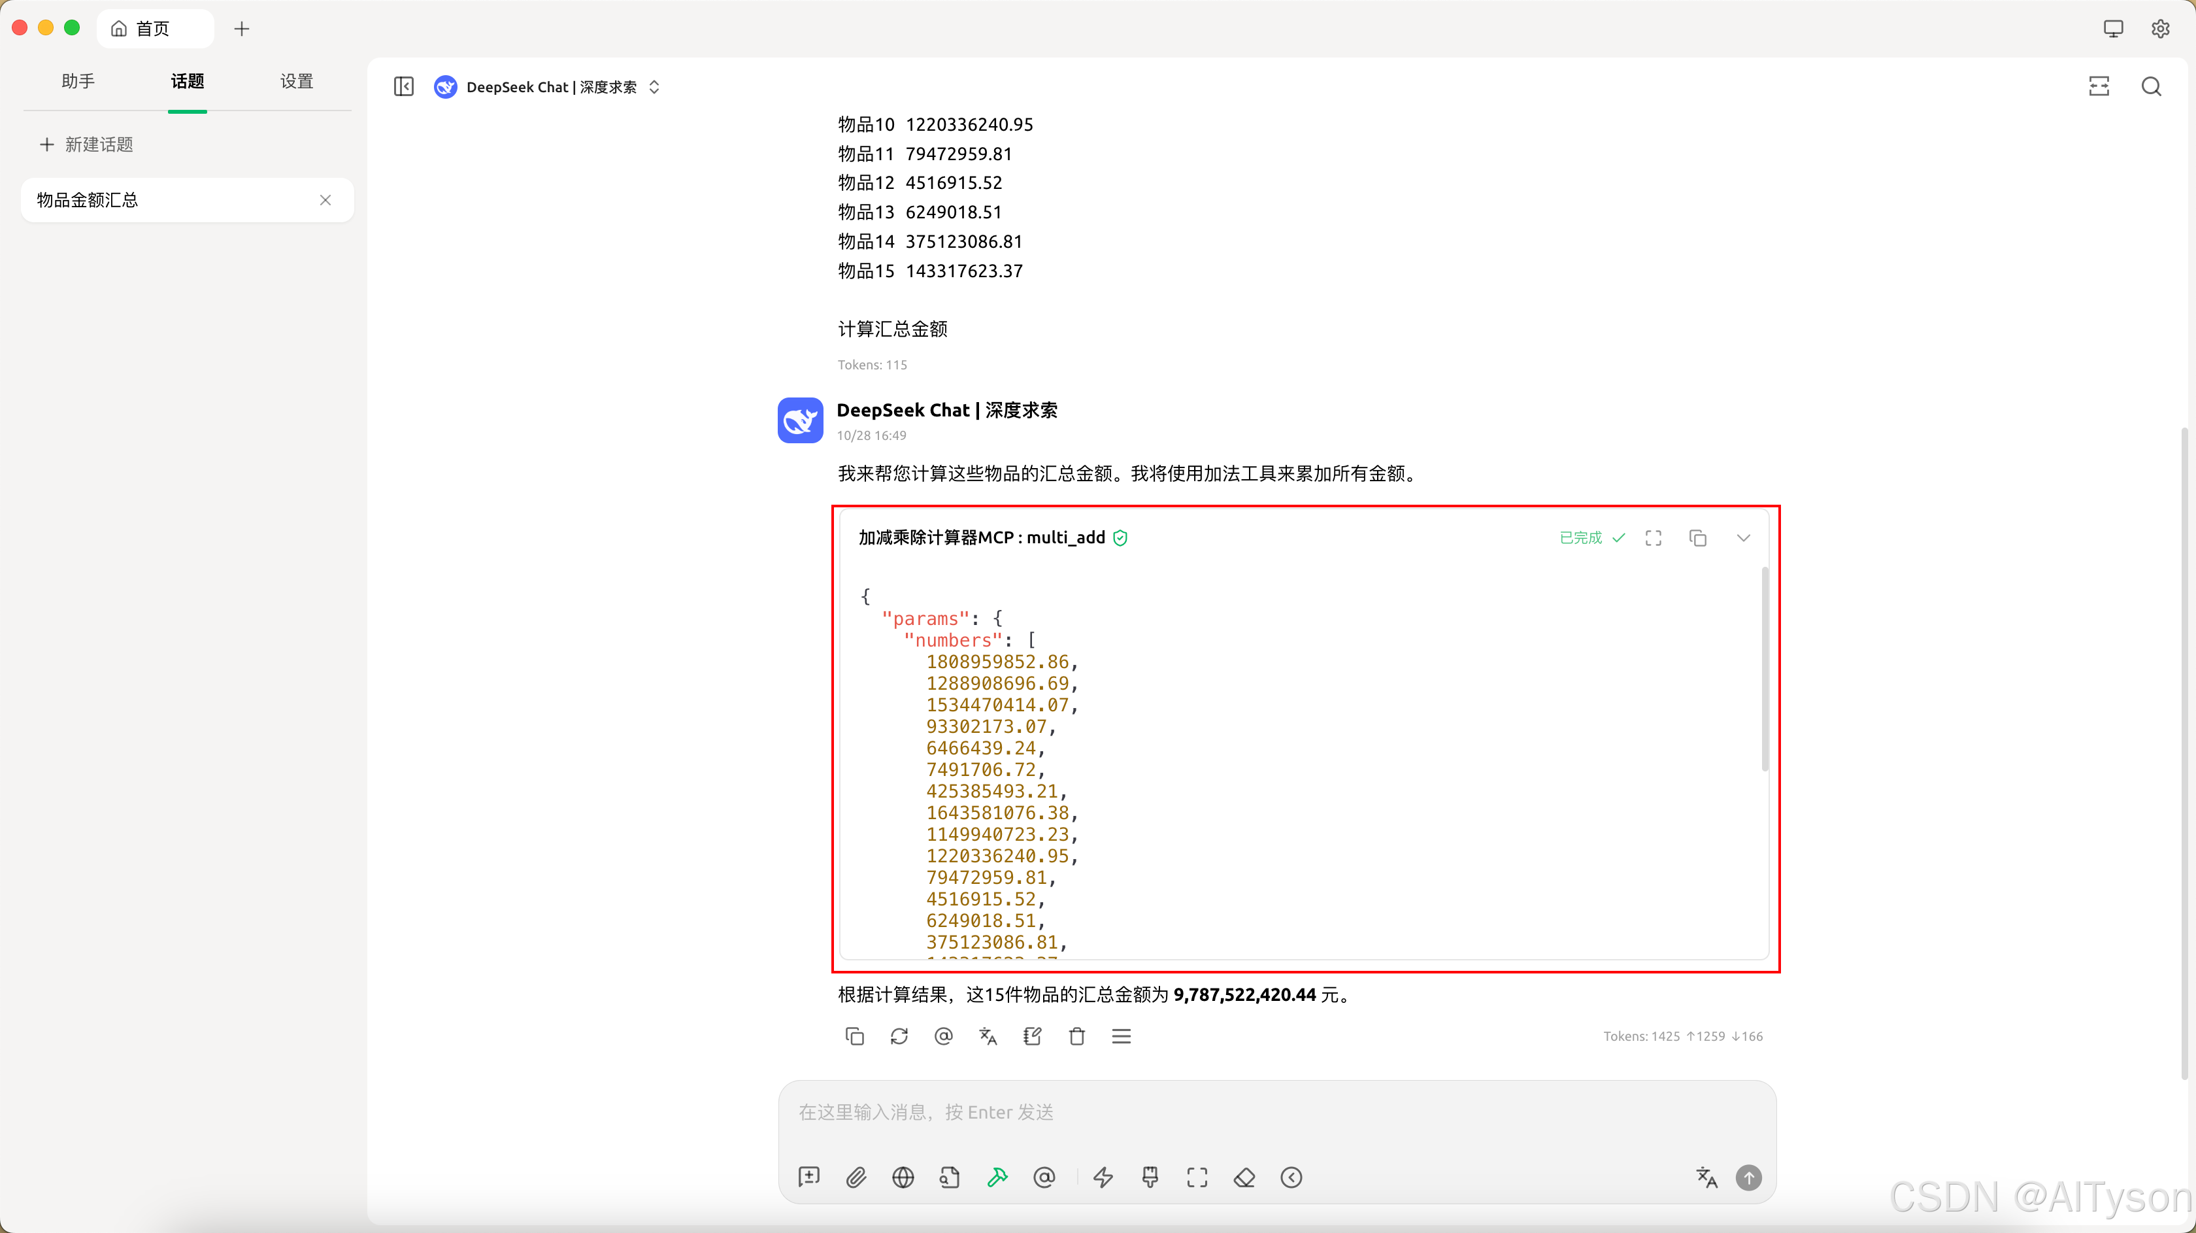Translate the response message

point(988,1036)
